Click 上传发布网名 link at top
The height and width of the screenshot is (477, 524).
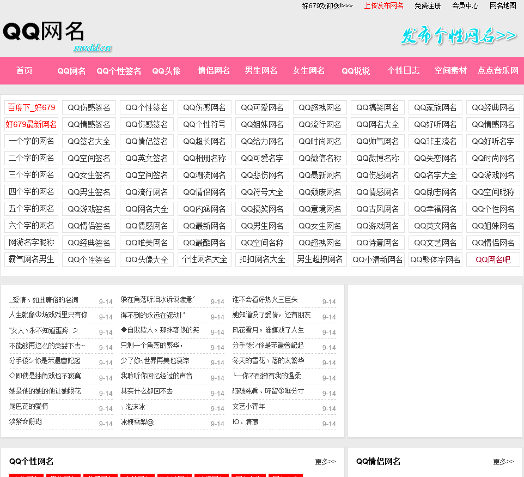click(383, 5)
